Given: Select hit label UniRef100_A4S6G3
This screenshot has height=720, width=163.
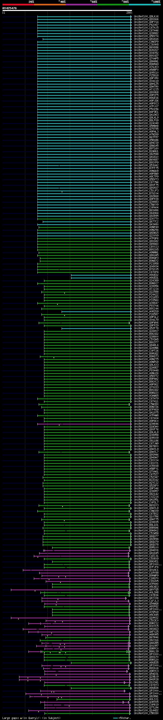Looking at the screenshot, I should [x=146, y=629].
